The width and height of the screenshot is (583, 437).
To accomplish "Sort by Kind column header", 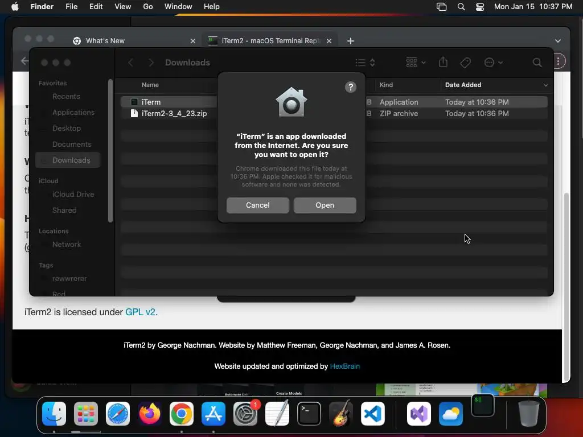I will click(x=386, y=85).
